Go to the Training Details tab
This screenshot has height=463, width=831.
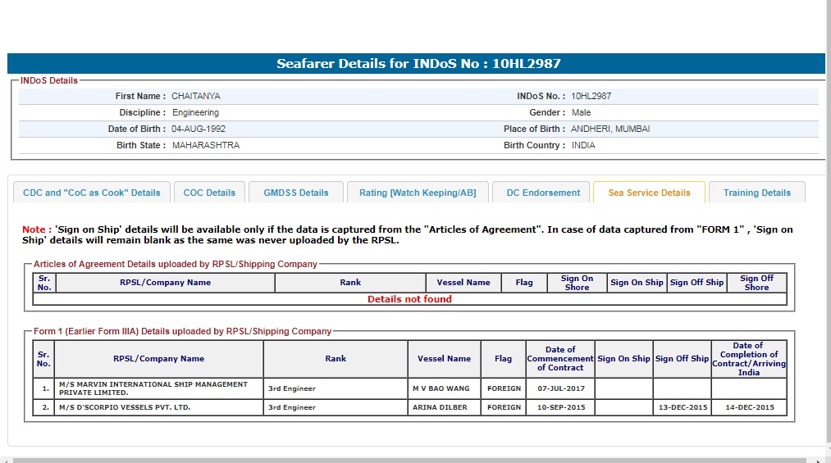pos(757,193)
